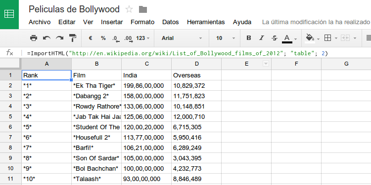Click the fx function icon
The width and height of the screenshot is (371, 185).
point(9,53)
